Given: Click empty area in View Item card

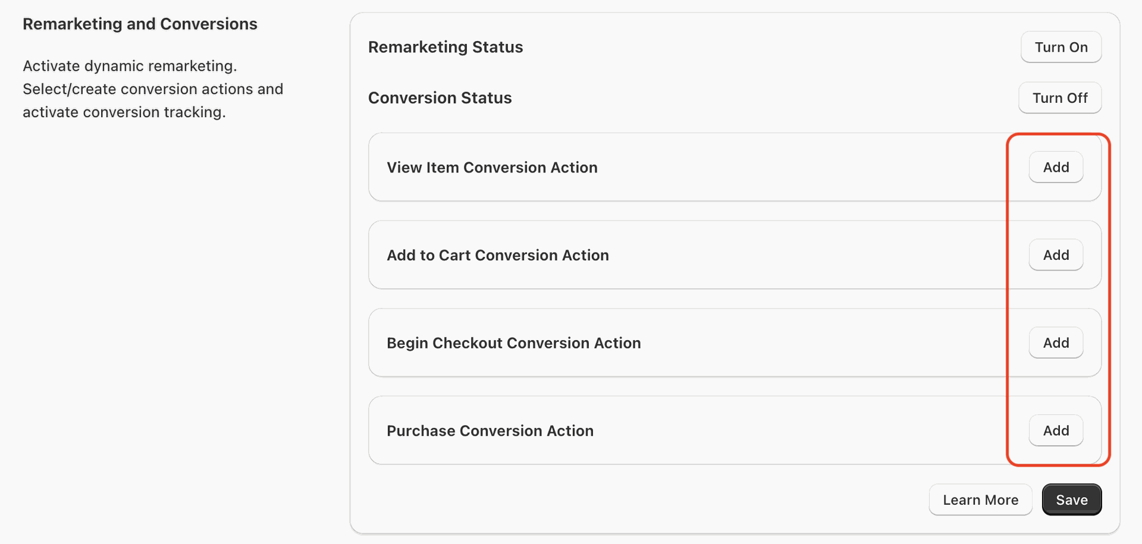Looking at the screenshot, I should [803, 168].
